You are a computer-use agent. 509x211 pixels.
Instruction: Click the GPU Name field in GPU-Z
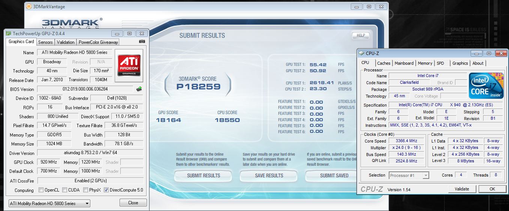[74, 52]
